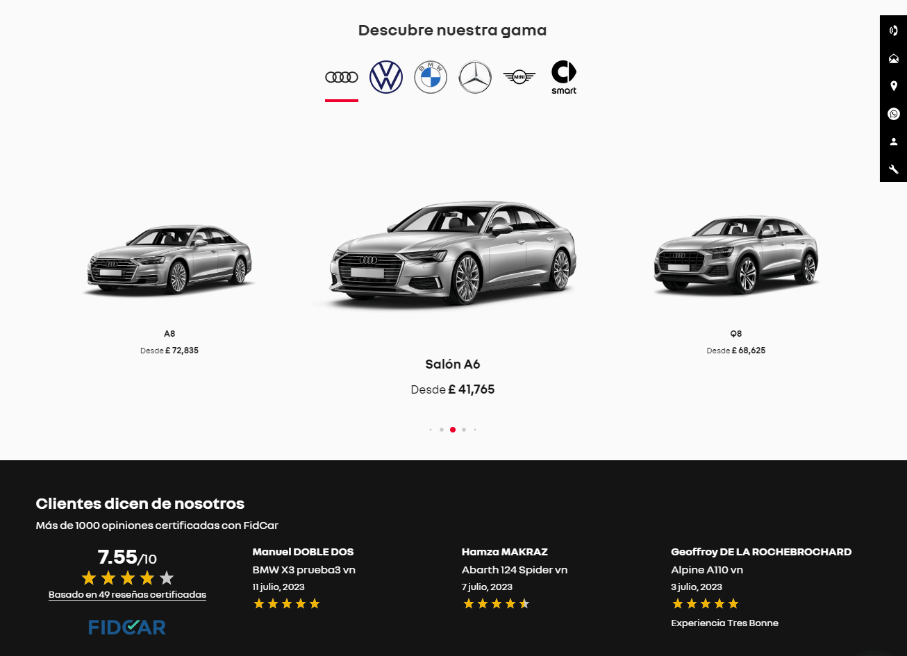Click the Audi A8 car thumbnail
Image resolution: width=907 pixels, height=656 pixels.
[169, 260]
